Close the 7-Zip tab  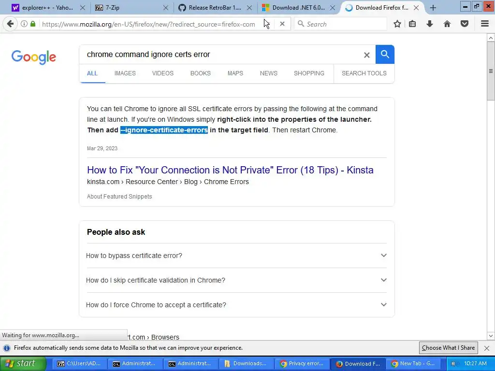point(166,8)
